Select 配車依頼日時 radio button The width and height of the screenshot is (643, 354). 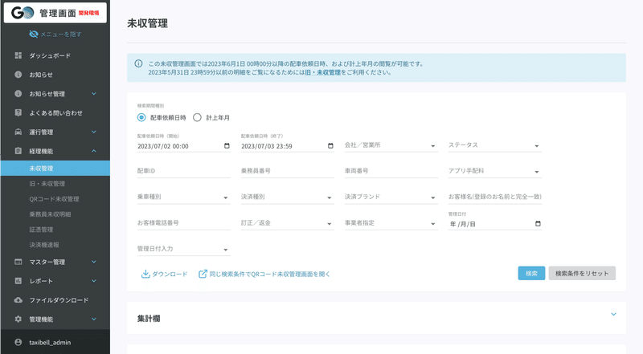141,117
